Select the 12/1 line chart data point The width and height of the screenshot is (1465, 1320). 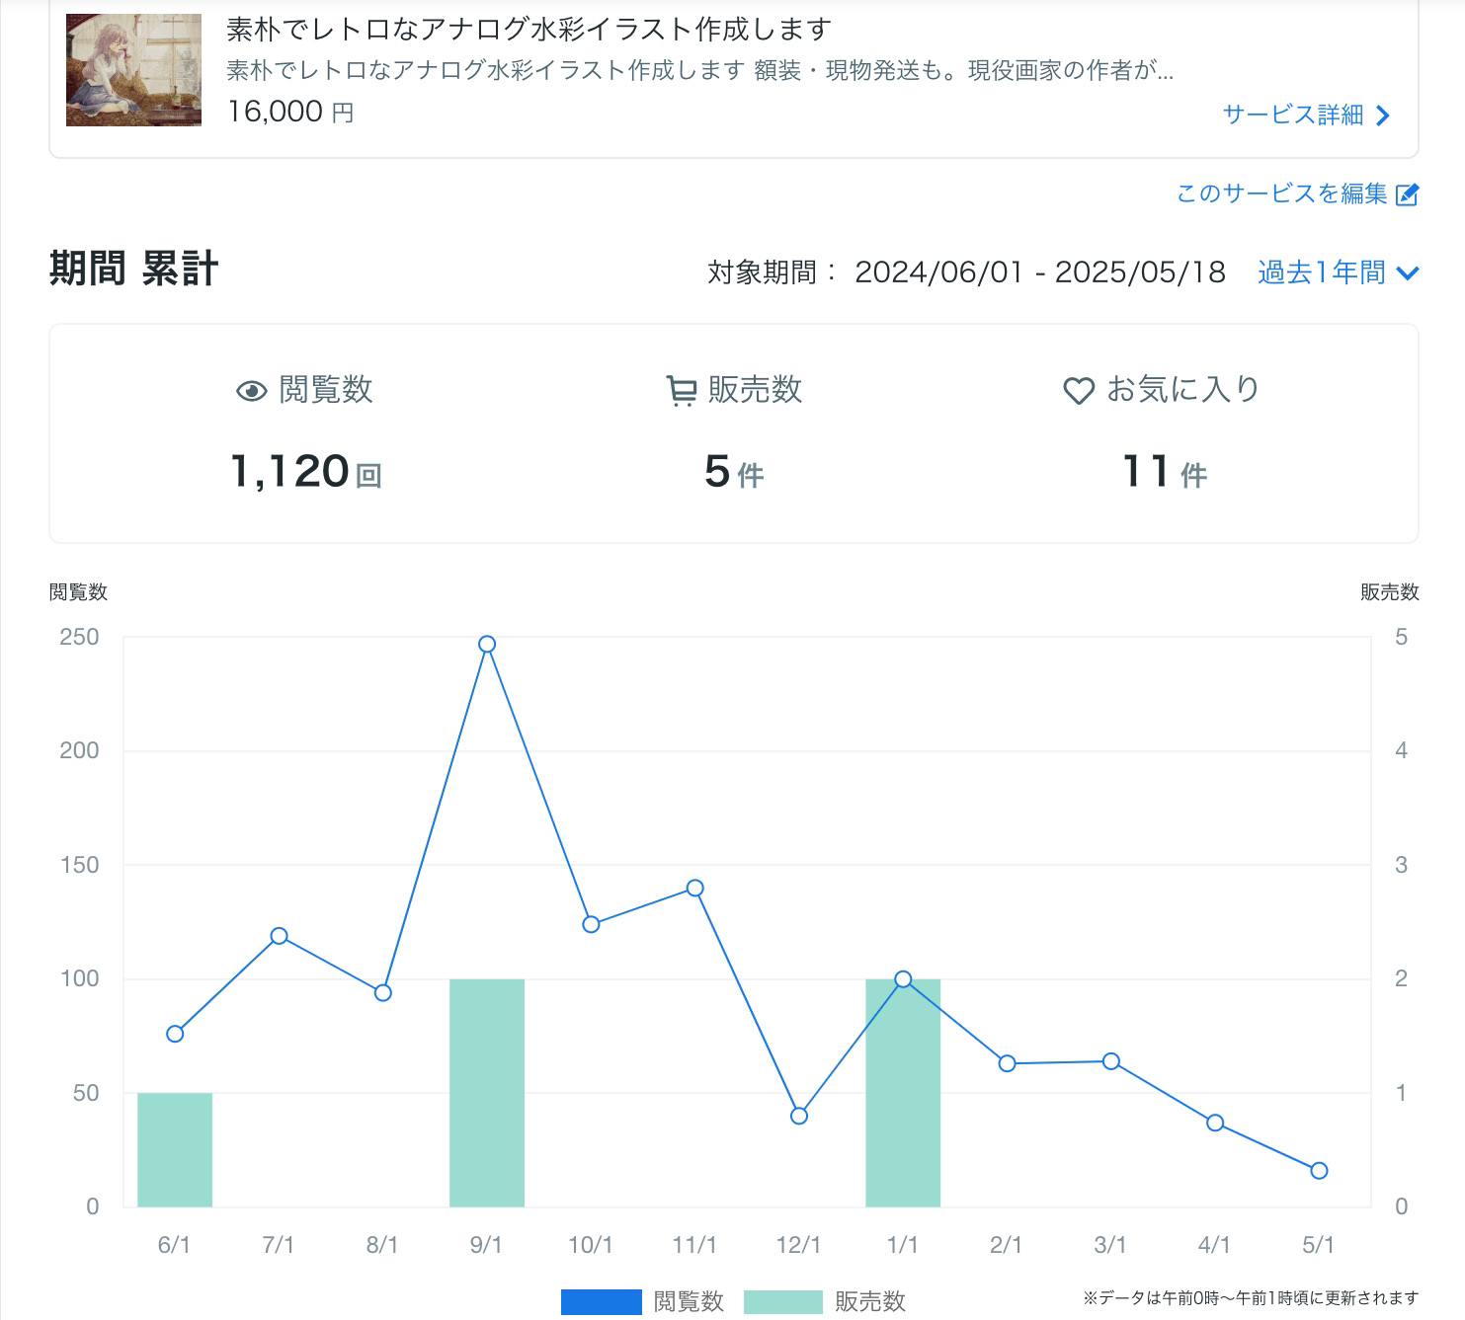[799, 1116]
